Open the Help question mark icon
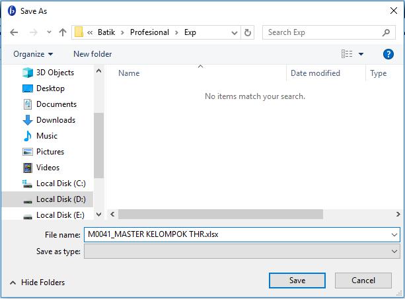Screen dimensions: 405x299 (388, 54)
